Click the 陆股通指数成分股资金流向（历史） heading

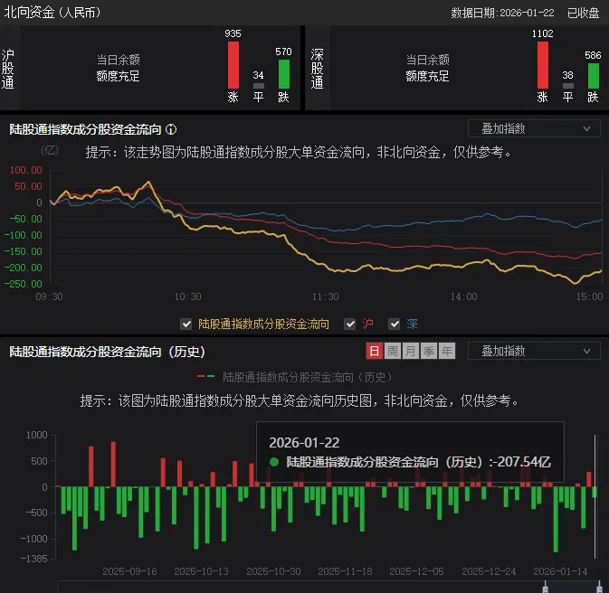coord(107,352)
